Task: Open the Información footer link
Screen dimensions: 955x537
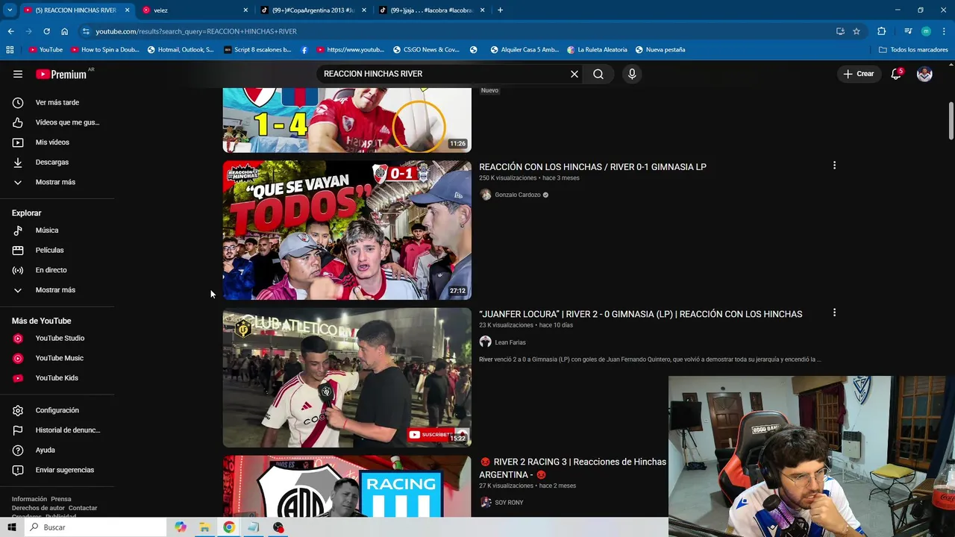Action: (x=29, y=499)
